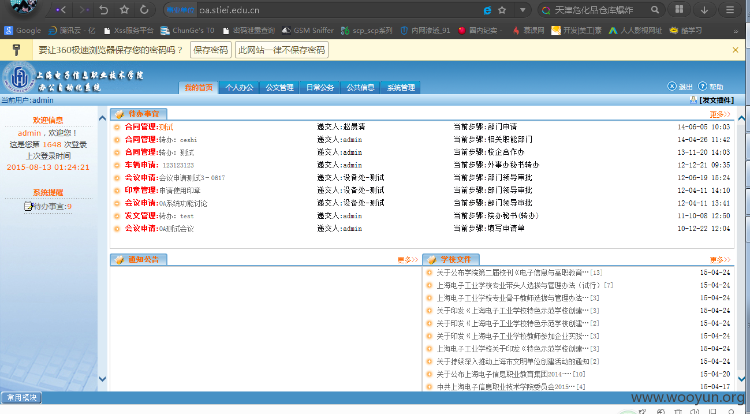Click the restore closed page undo icon
The width and height of the screenshot is (750, 414).
104,10
